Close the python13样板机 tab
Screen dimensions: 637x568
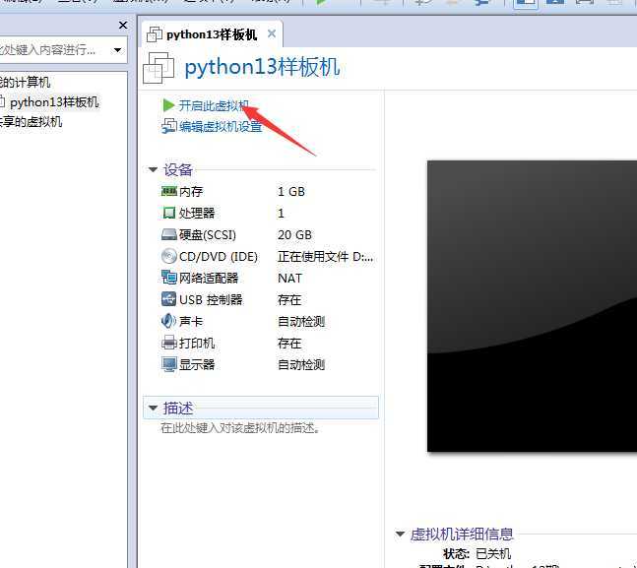pos(272,33)
